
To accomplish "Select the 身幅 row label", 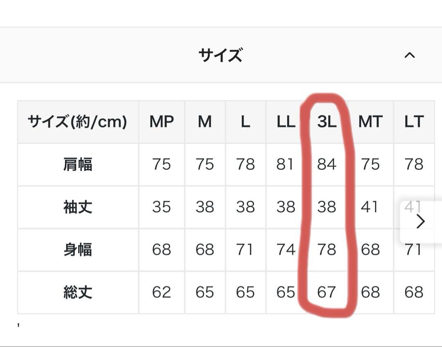I will pyautogui.click(x=78, y=250).
